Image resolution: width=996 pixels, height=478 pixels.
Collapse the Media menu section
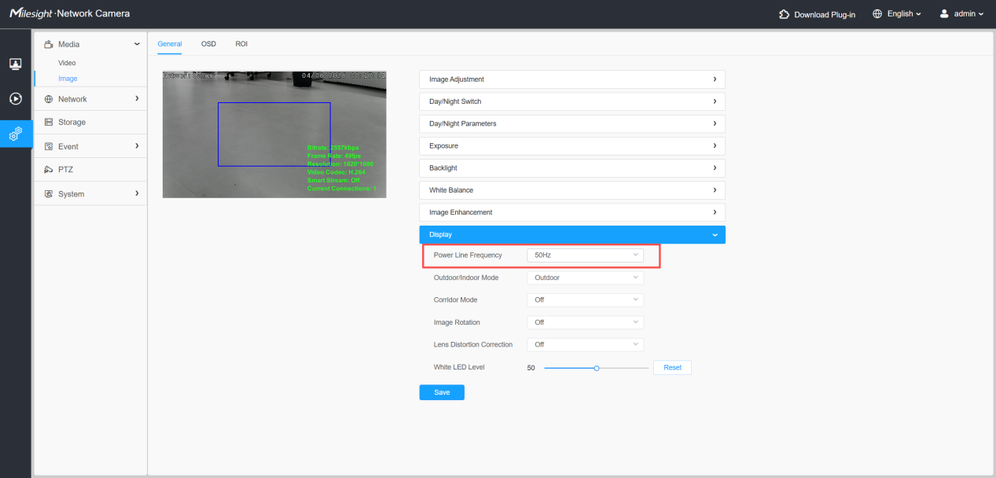click(137, 45)
